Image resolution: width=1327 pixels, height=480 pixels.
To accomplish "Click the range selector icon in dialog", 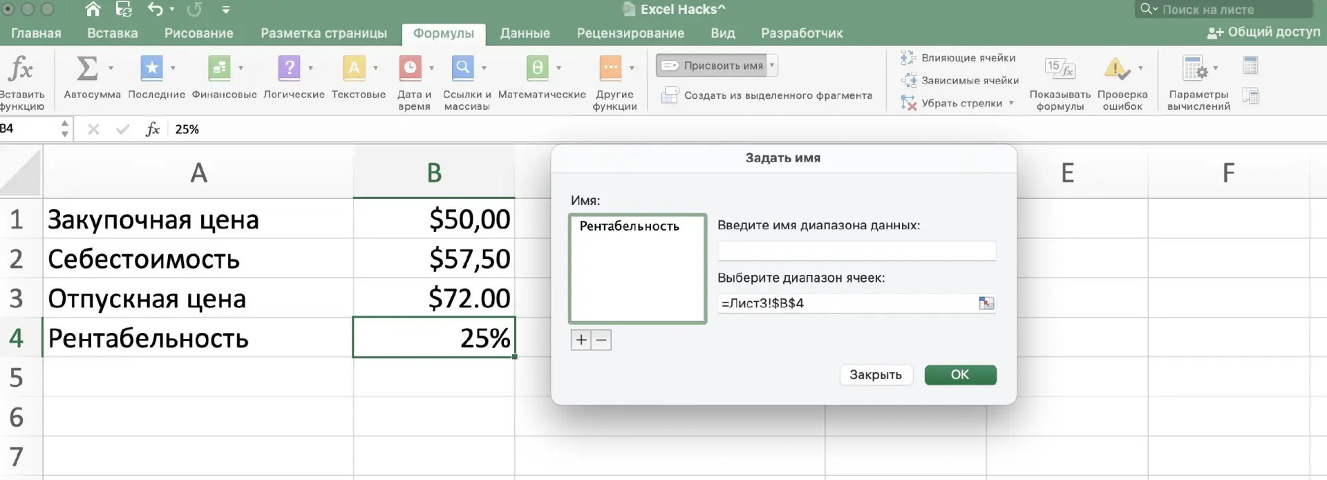I will 986,303.
